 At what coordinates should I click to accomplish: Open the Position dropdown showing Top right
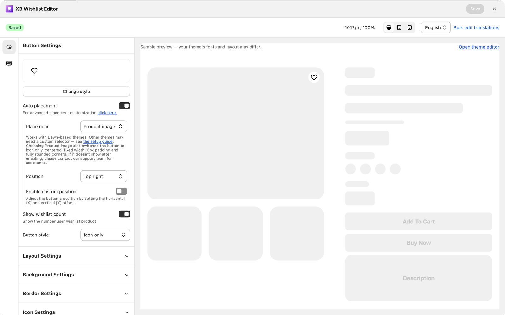click(104, 176)
